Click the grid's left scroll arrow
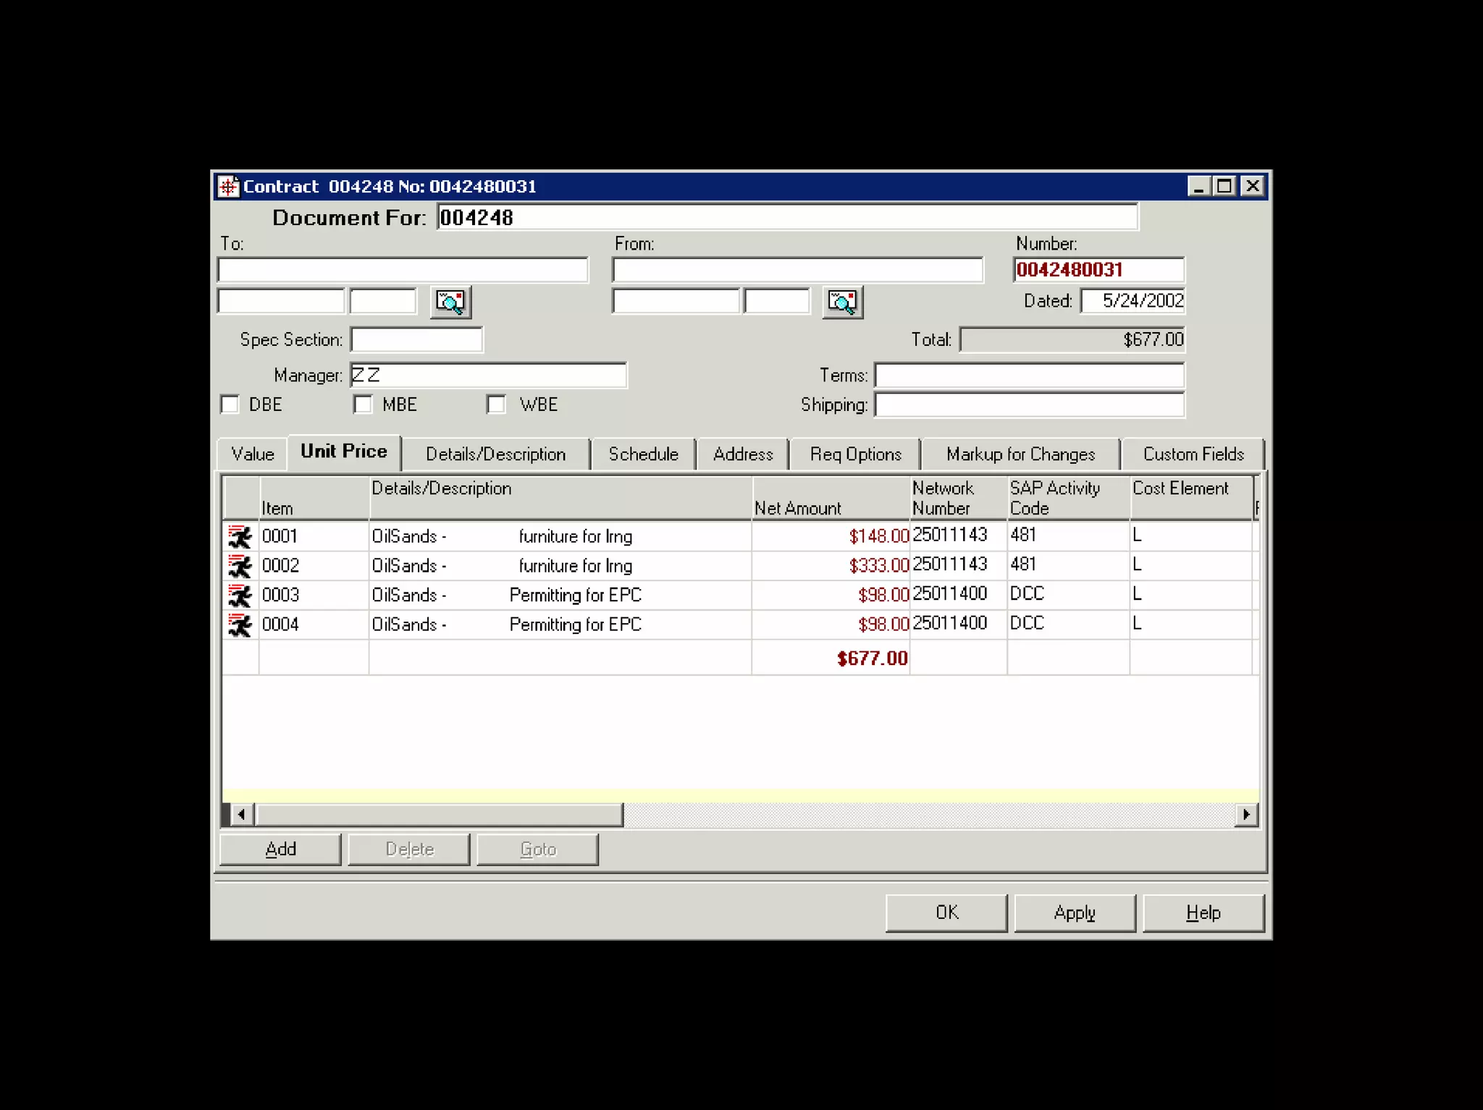 [242, 815]
